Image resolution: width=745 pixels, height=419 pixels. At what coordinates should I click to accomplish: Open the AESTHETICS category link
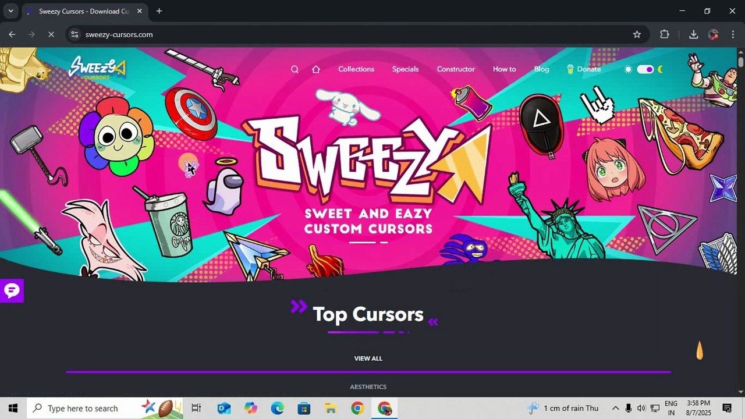368,387
